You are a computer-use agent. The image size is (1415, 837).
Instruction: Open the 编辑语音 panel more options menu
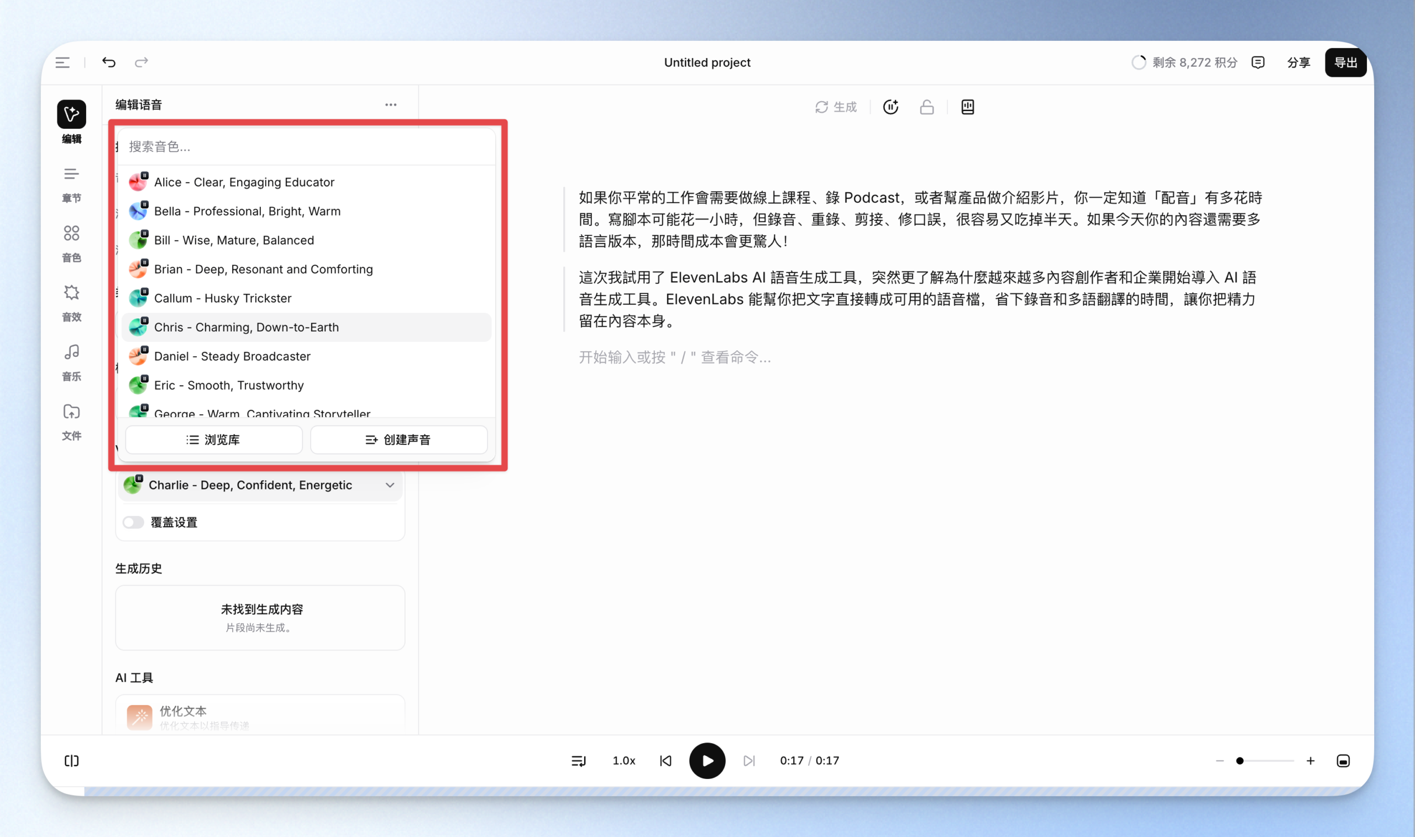(391, 105)
